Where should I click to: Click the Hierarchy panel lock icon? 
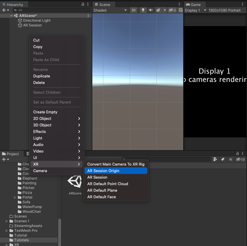(x=83, y=4)
